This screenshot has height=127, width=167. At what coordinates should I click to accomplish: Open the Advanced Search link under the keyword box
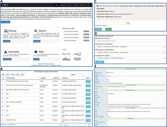click(x=101, y=26)
